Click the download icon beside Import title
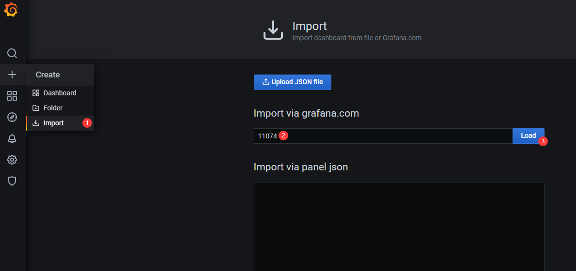The width and height of the screenshot is (576, 271). click(x=273, y=30)
